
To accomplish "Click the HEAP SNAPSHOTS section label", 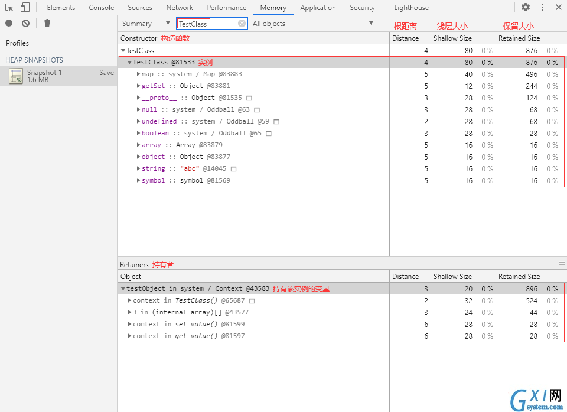I will pos(34,60).
